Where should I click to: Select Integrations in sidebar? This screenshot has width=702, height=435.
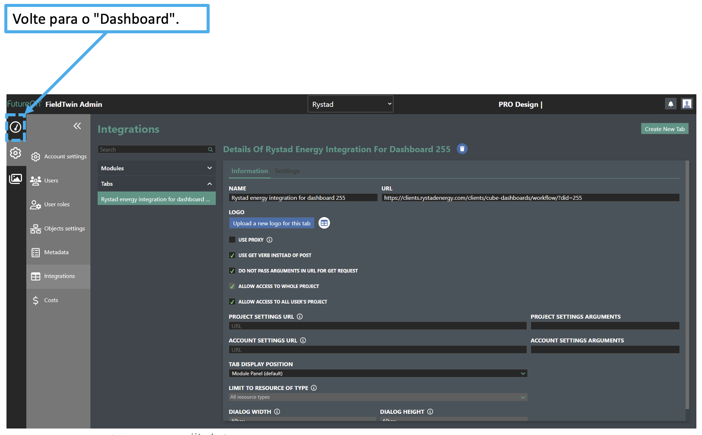[x=58, y=276]
